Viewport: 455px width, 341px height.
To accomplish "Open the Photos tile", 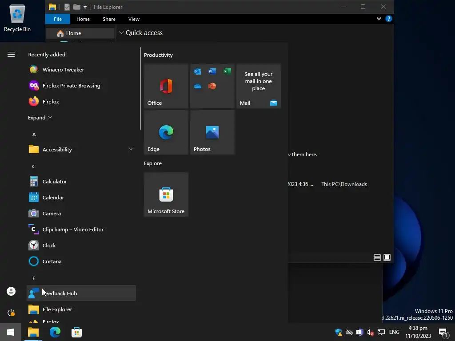I will (x=212, y=132).
